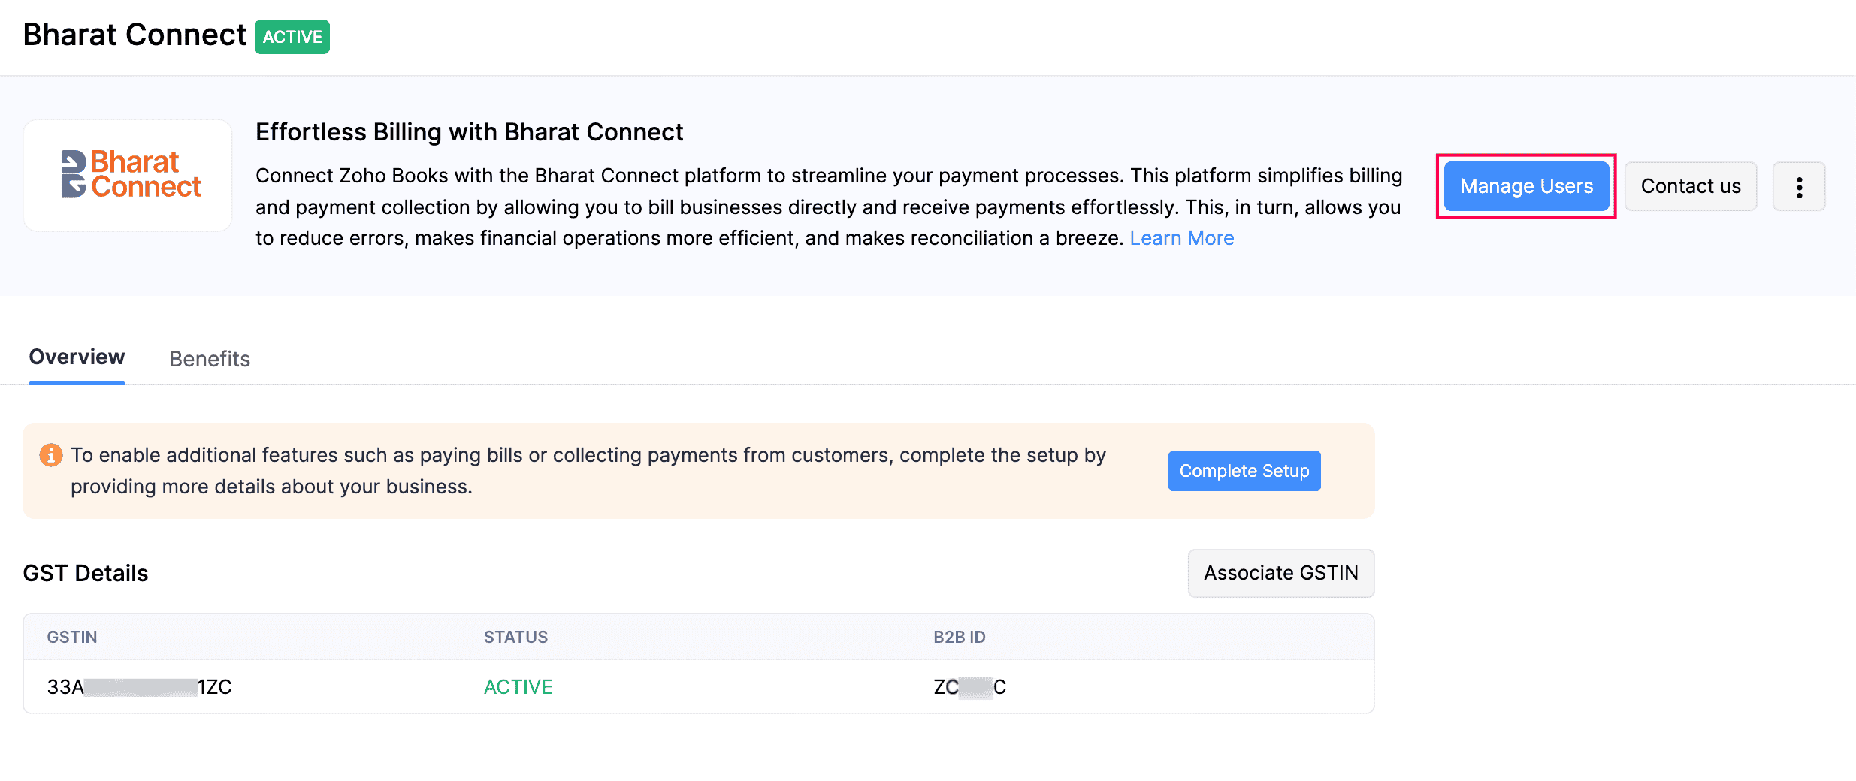
Task: Click the ACTIVE status in GST table
Action: [518, 686]
